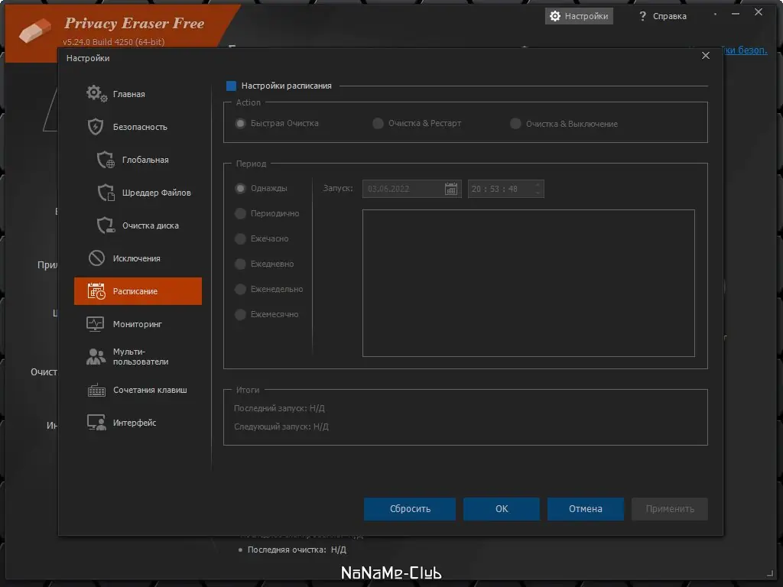Close the Настройки dialog
The width and height of the screenshot is (783, 587).
point(706,55)
